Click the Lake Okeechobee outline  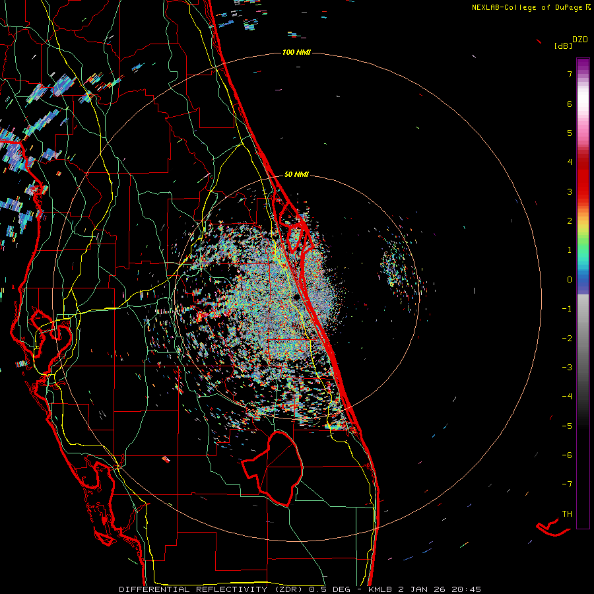(273, 468)
